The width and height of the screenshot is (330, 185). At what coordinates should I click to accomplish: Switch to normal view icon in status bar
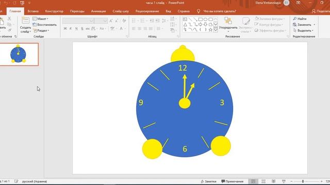253,181
